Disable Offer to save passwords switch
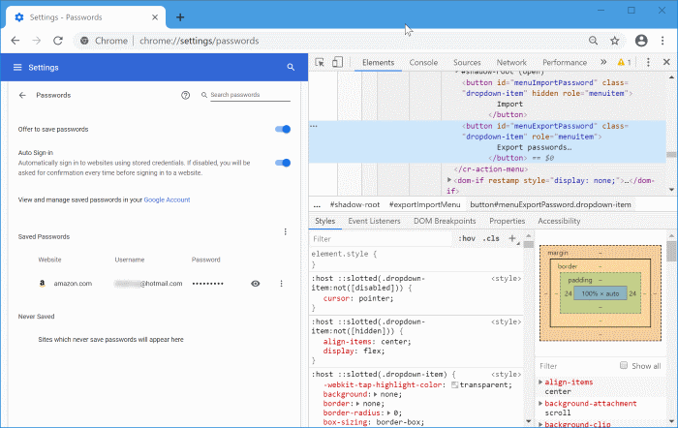The height and width of the screenshot is (428, 678). [282, 129]
